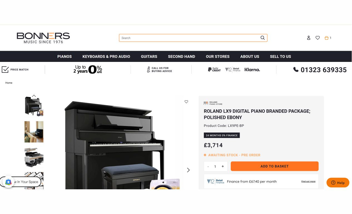352x214 pixels.
Task: Increase quantity with plus button
Action: click(x=223, y=166)
